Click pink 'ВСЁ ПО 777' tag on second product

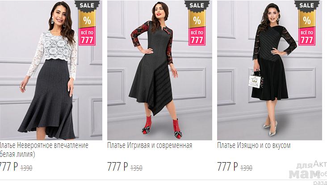pyautogui.click(x=197, y=36)
